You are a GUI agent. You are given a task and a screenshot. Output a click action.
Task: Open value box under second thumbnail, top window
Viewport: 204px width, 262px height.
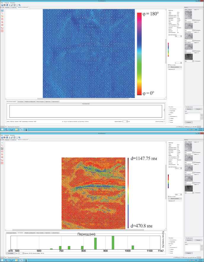(189, 30)
